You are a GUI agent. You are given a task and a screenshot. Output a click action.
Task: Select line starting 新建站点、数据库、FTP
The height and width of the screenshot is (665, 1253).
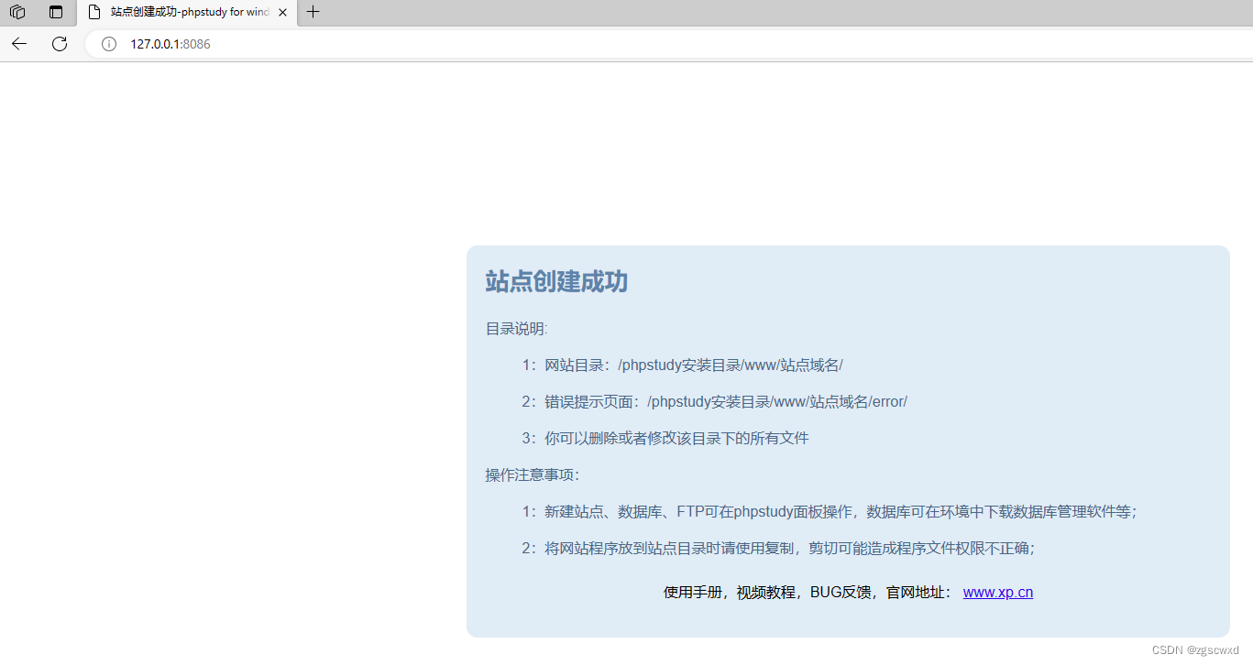coord(830,512)
